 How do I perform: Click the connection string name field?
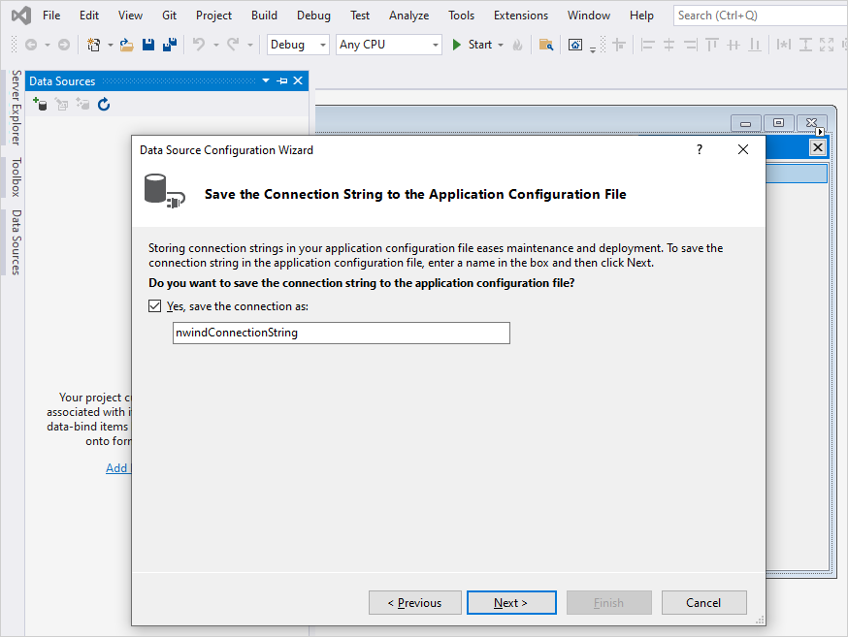[340, 333]
